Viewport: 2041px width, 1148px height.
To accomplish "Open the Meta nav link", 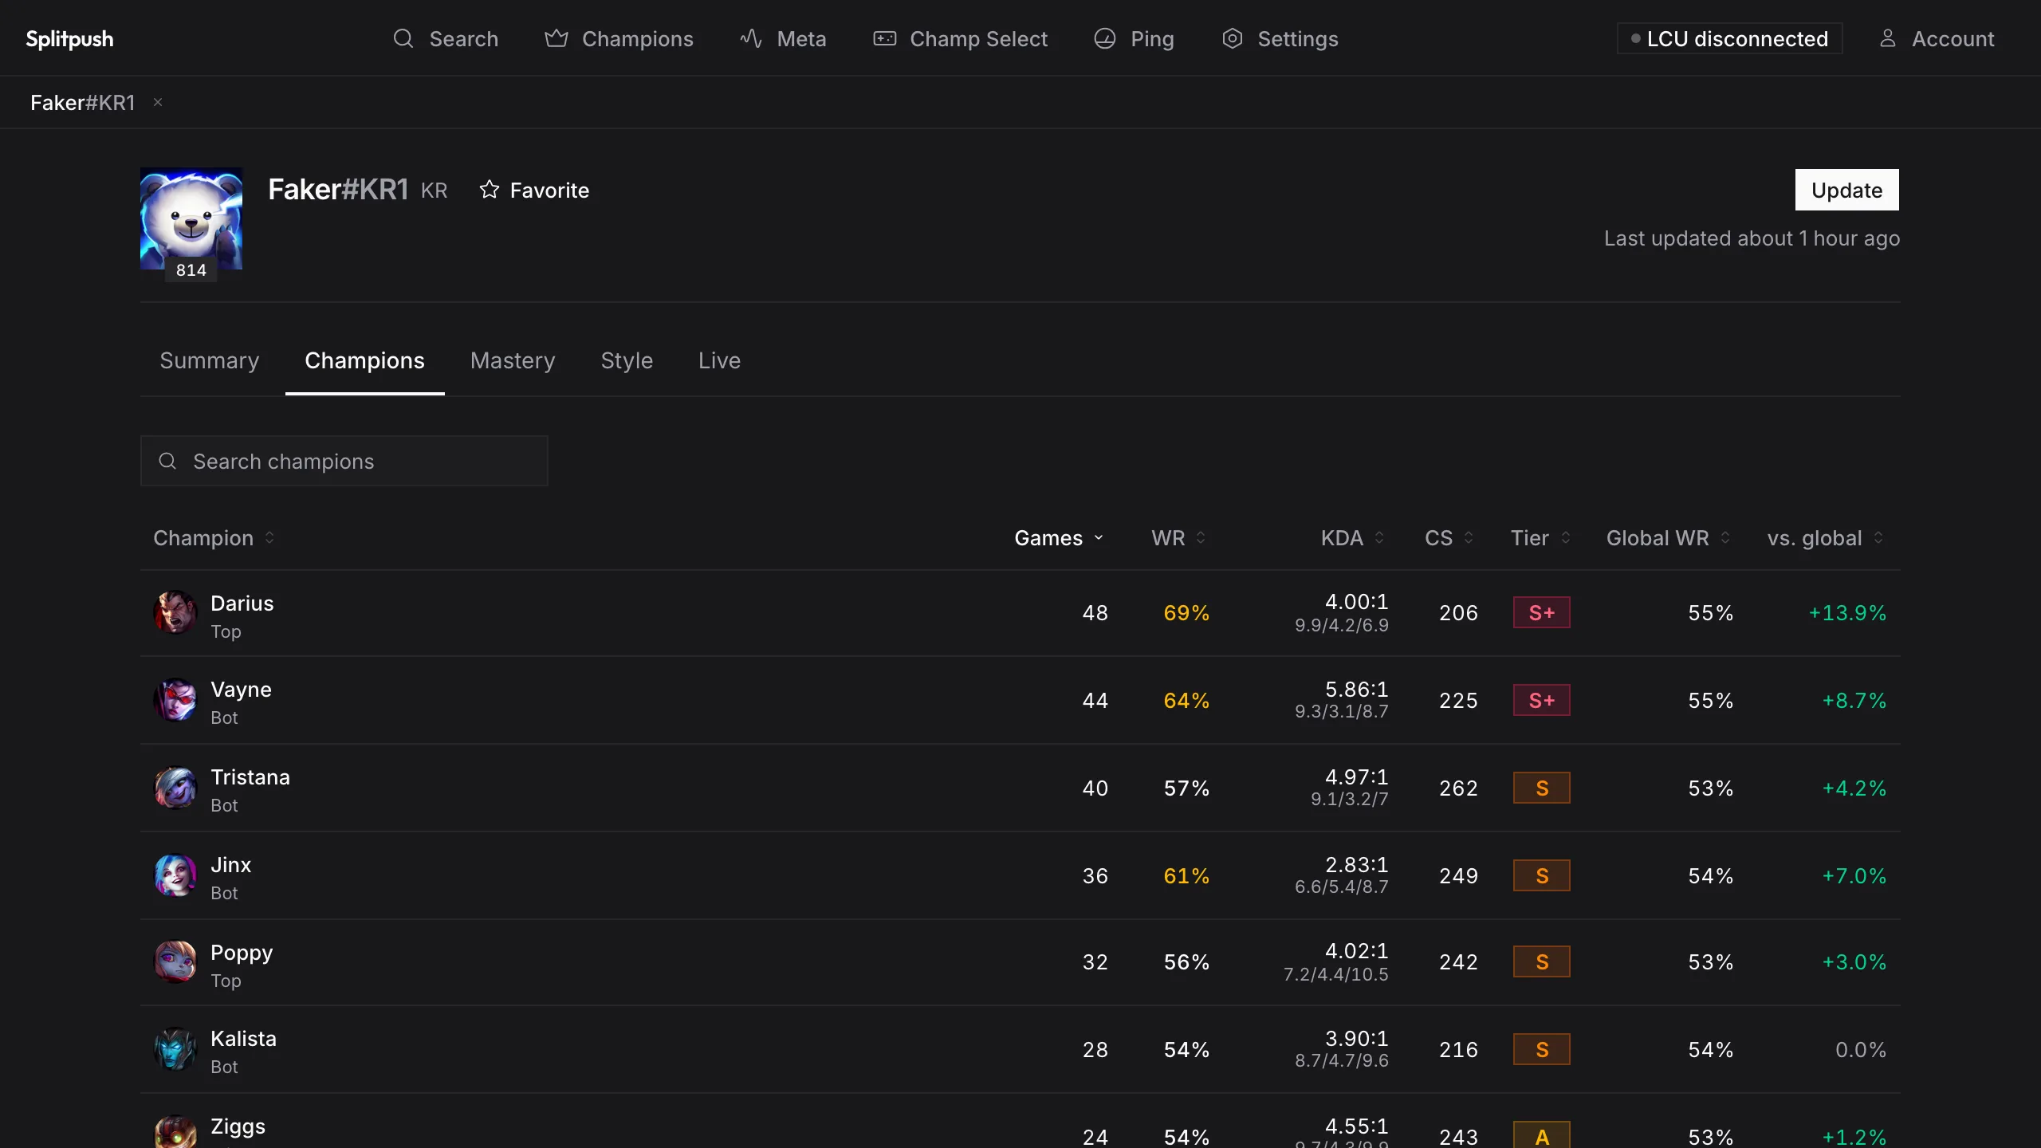I will [784, 38].
